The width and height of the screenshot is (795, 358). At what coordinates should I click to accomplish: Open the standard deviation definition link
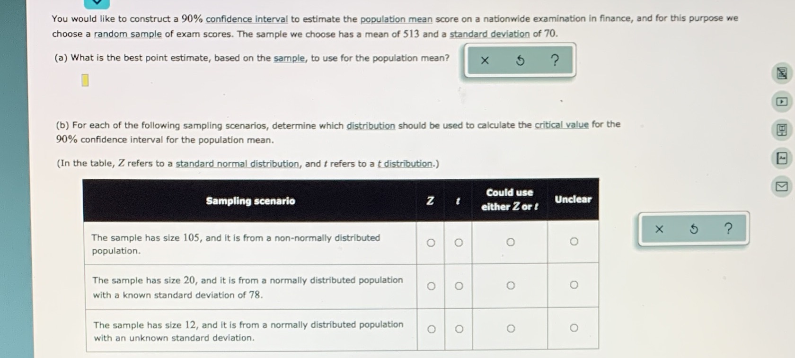click(x=489, y=34)
